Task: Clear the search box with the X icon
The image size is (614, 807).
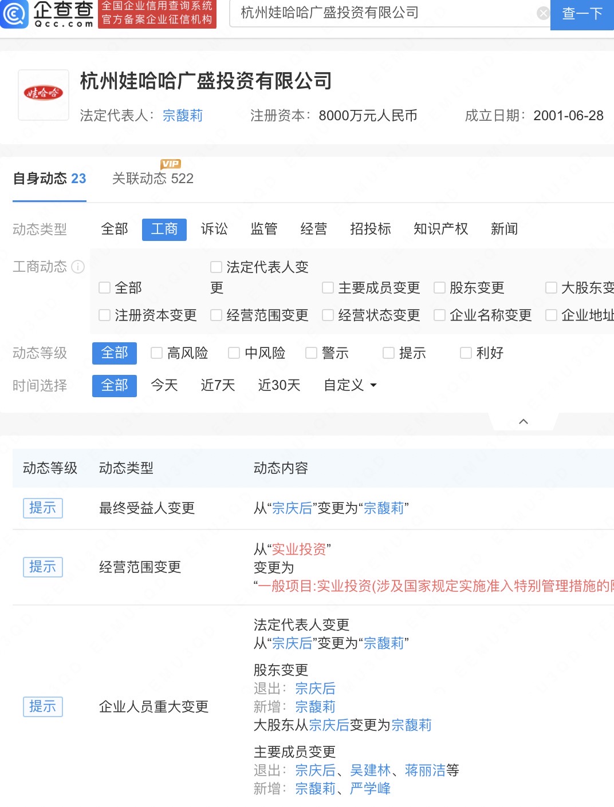Action: (x=543, y=13)
